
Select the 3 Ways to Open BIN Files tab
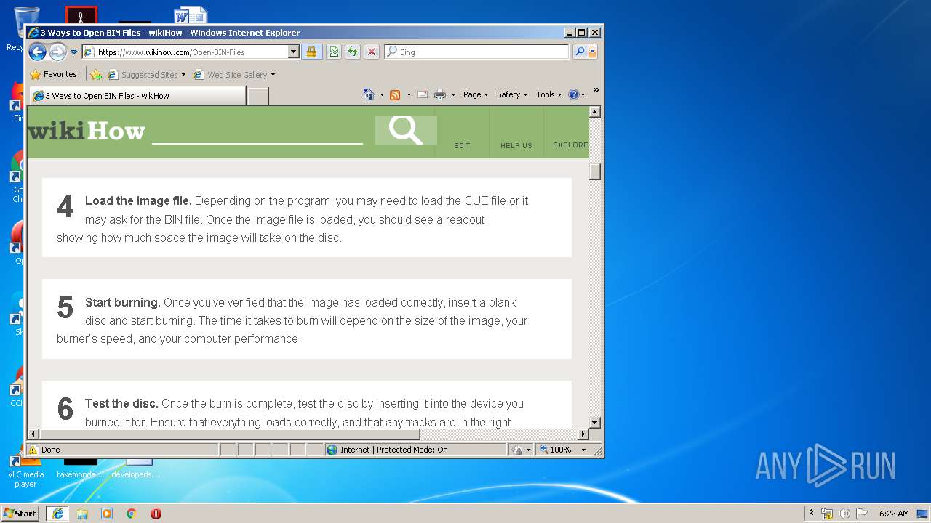coord(137,95)
